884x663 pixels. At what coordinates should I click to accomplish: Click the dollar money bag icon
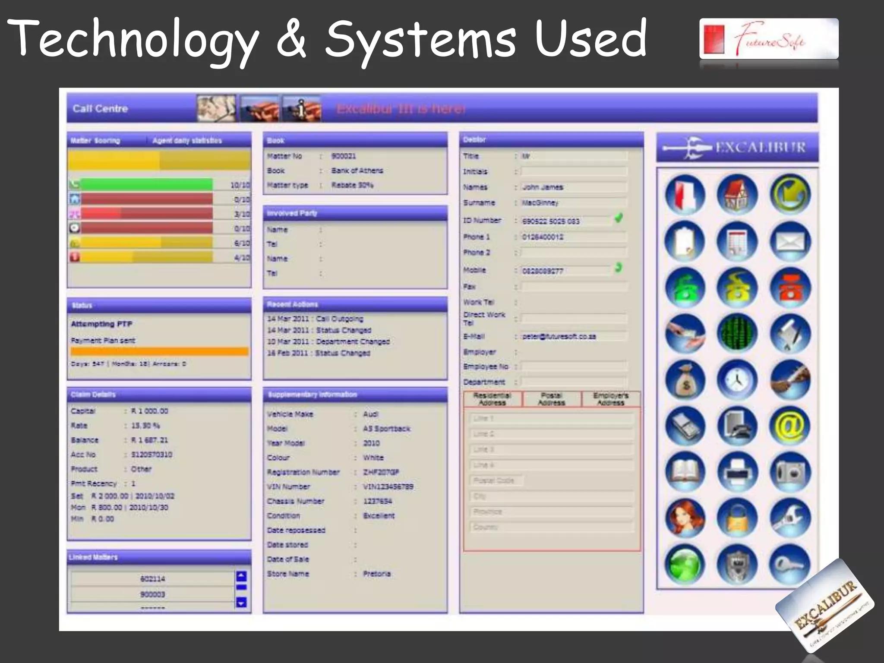pos(685,380)
